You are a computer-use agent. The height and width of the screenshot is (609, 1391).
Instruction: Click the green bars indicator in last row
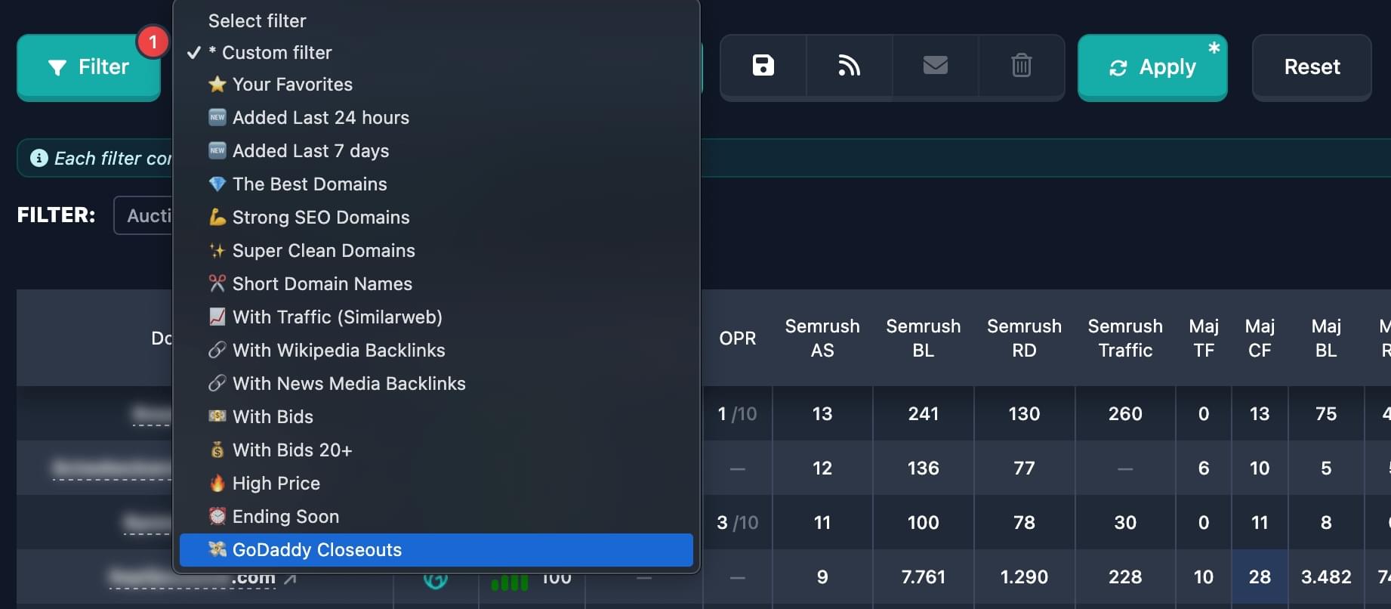coord(509,583)
